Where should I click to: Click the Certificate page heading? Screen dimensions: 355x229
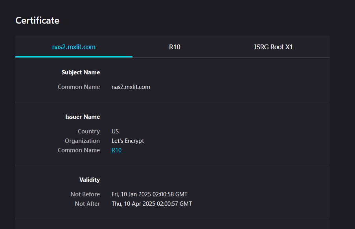point(37,20)
